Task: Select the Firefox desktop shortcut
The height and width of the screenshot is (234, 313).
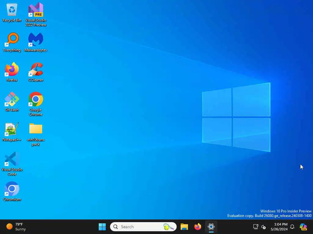Action: pyautogui.click(x=12, y=72)
